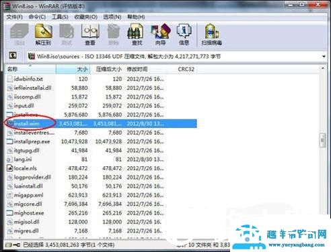Select the migres.dll file name
The height and width of the screenshot is (252, 331).
26,231
